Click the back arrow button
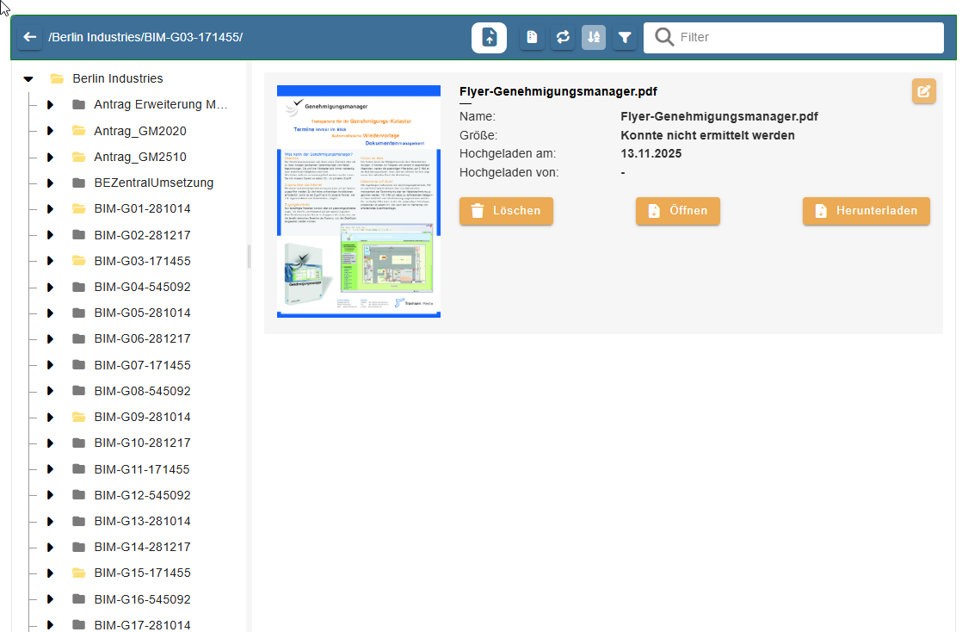This screenshot has height=632, width=962. (30, 38)
